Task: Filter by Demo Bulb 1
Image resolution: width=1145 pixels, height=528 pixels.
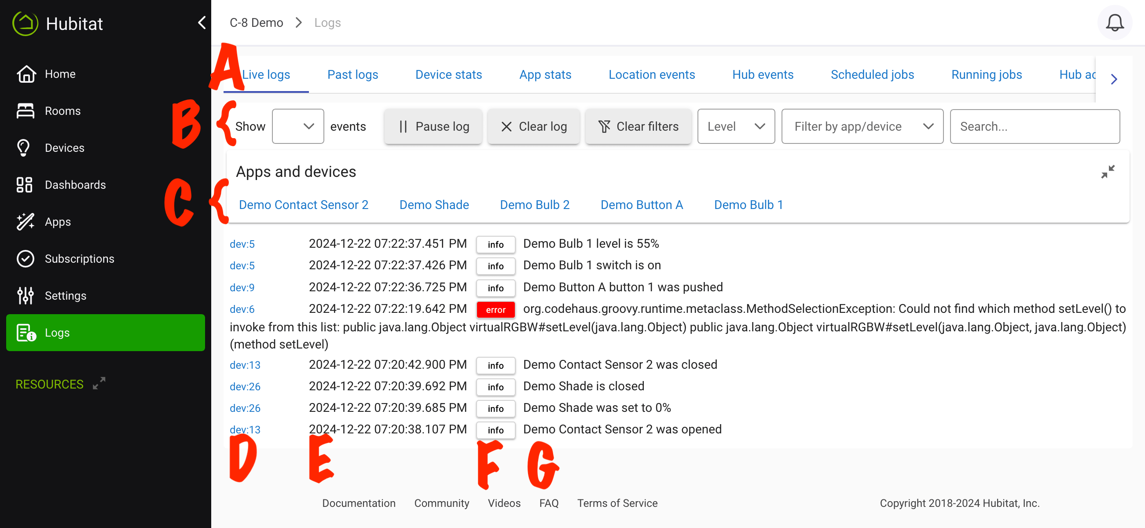Action: click(749, 205)
